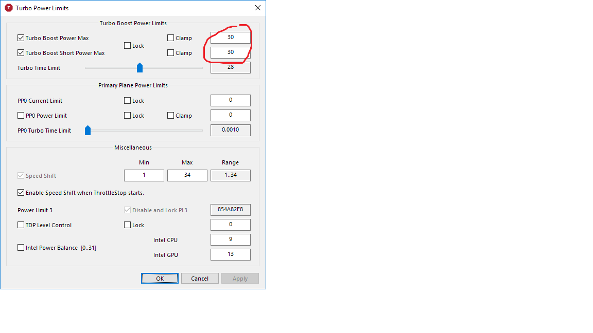Click the Intel CPU balance value field
593x333 pixels.
pos(230,239)
